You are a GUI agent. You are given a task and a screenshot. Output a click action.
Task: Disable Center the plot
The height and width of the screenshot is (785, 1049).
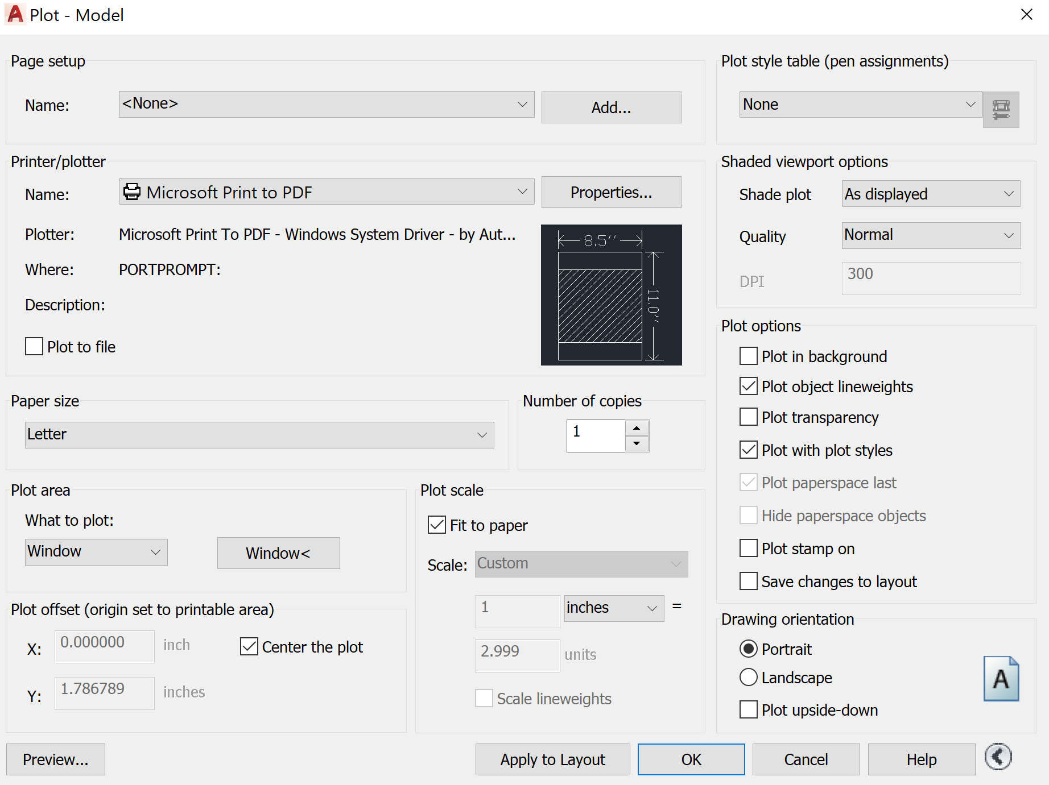(249, 646)
